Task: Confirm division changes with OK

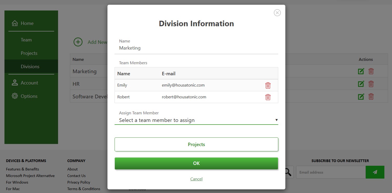Action: 196,163
